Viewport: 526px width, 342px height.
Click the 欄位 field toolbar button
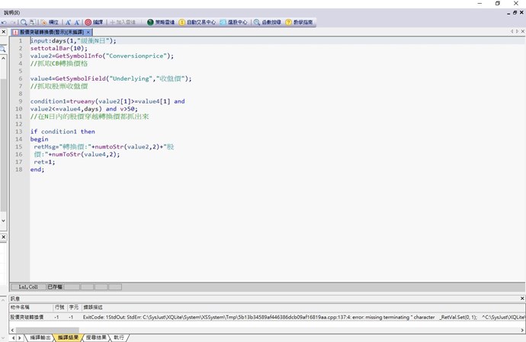tap(50, 23)
